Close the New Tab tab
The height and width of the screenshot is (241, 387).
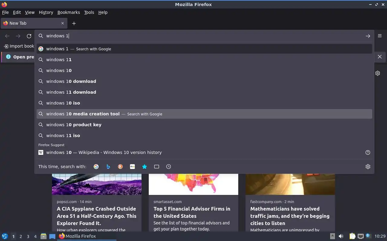coord(63,23)
